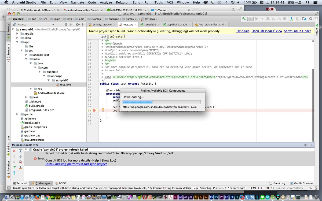Screen dimensions: 322x201
Task: Select AndroidManifest.xml in project tree
Action: click(x=51, y=93)
